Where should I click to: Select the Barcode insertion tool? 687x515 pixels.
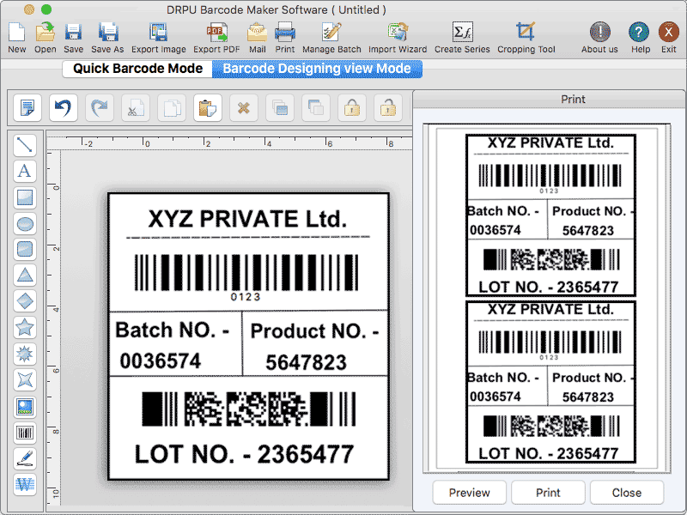click(x=25, y=432)
